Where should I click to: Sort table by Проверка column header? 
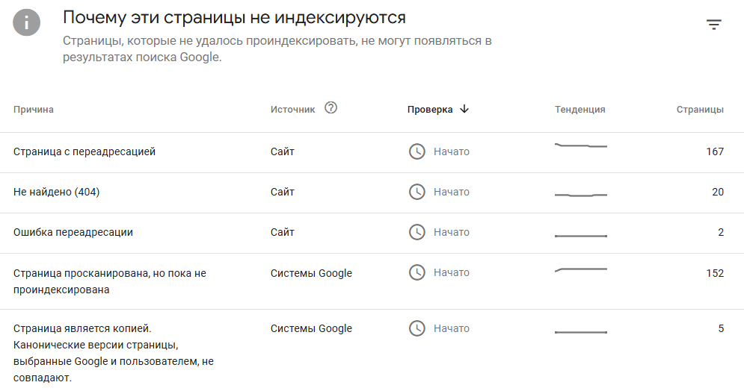coord(430,110)
